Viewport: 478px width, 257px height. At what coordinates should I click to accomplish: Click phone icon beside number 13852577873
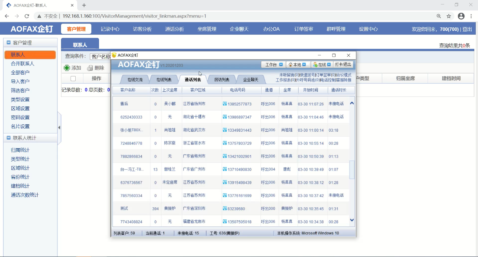(x=225, y=104)
